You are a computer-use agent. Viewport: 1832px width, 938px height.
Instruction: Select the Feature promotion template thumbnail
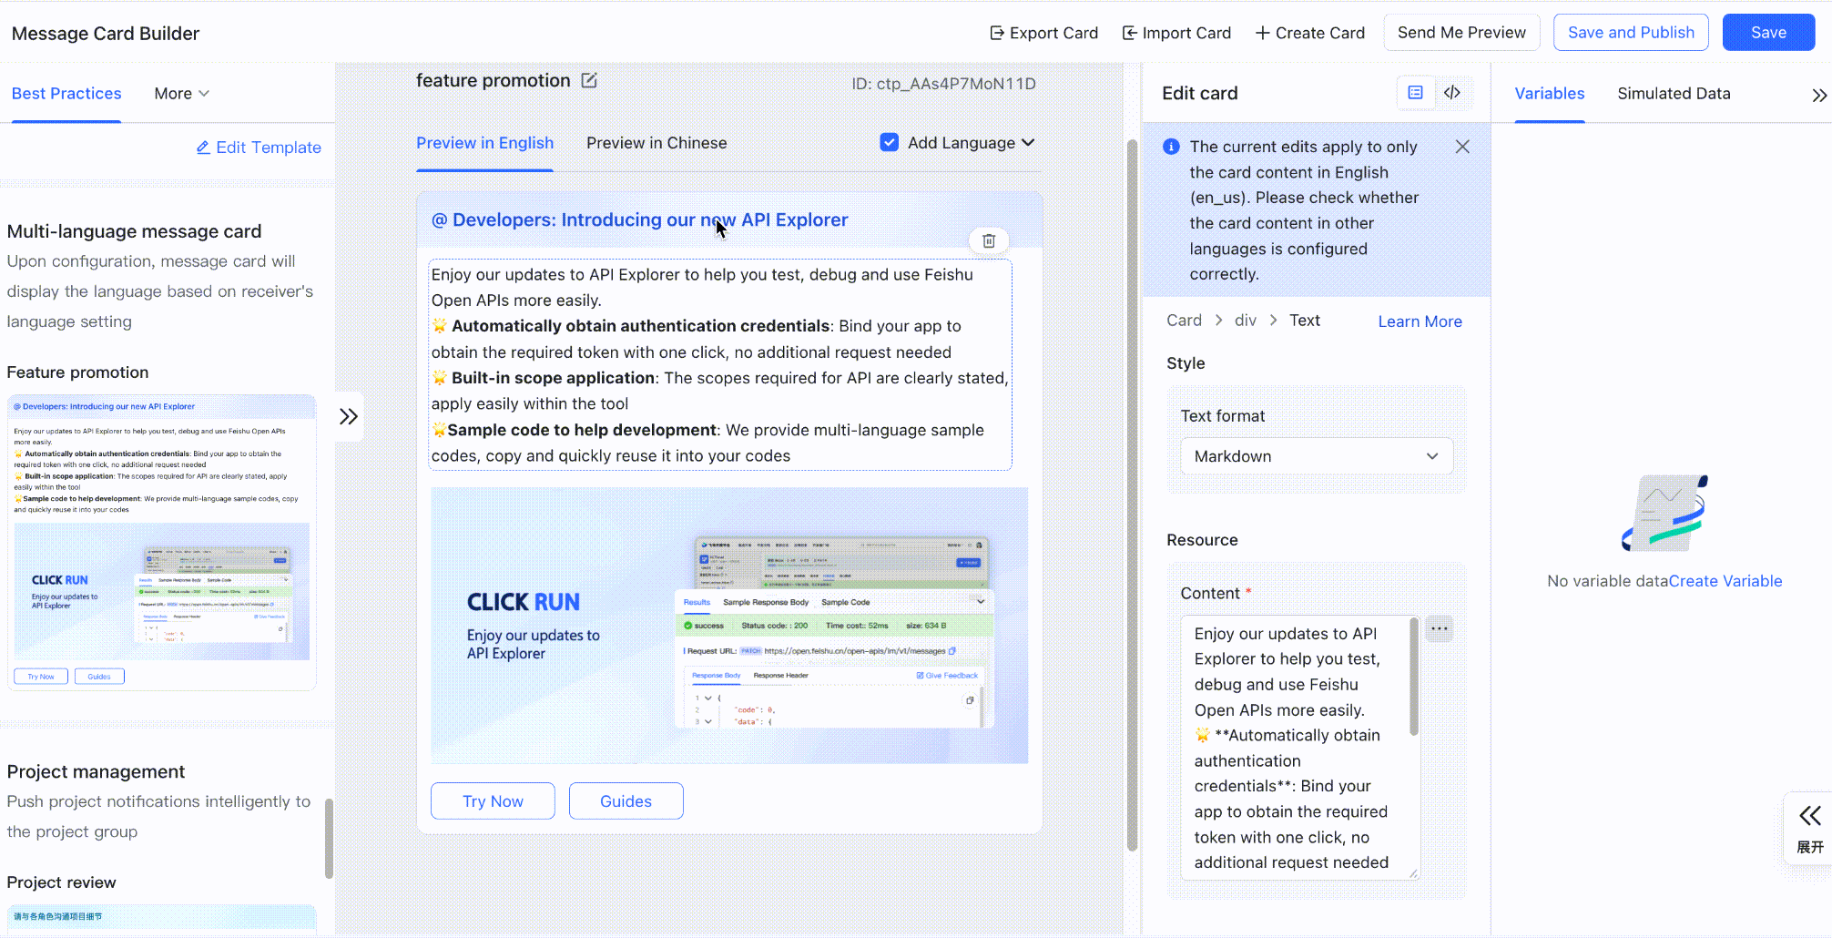point(162,542)
